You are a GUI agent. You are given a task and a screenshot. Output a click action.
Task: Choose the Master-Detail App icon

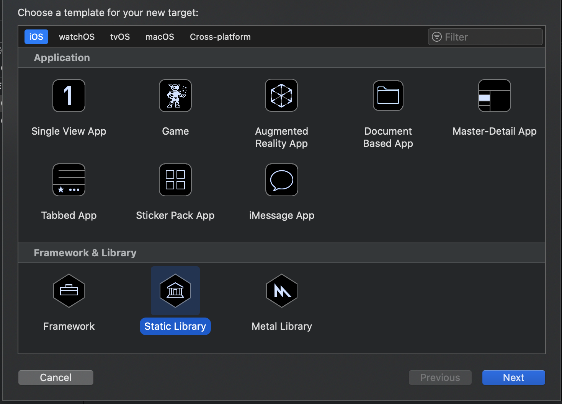(x=495, y=96)
